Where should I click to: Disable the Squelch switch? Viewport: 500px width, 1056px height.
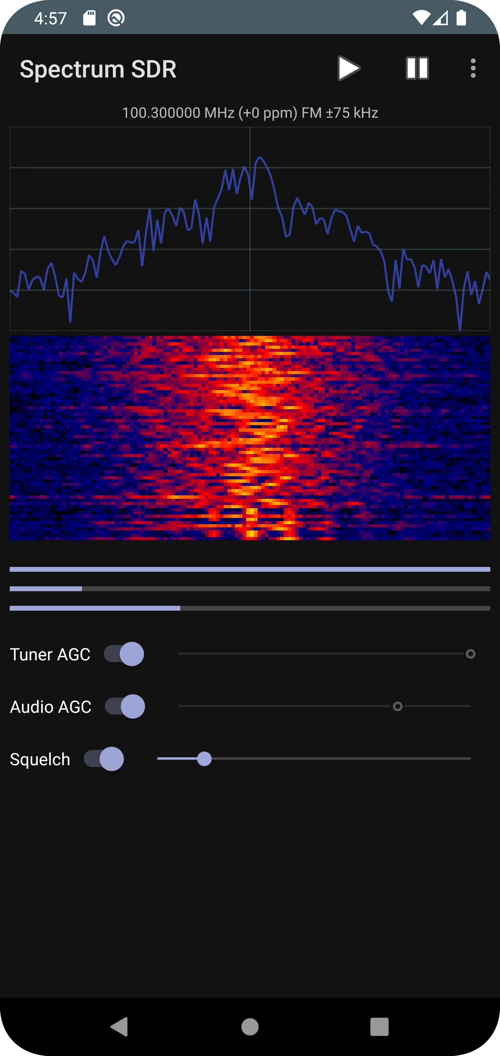point(104,759)
